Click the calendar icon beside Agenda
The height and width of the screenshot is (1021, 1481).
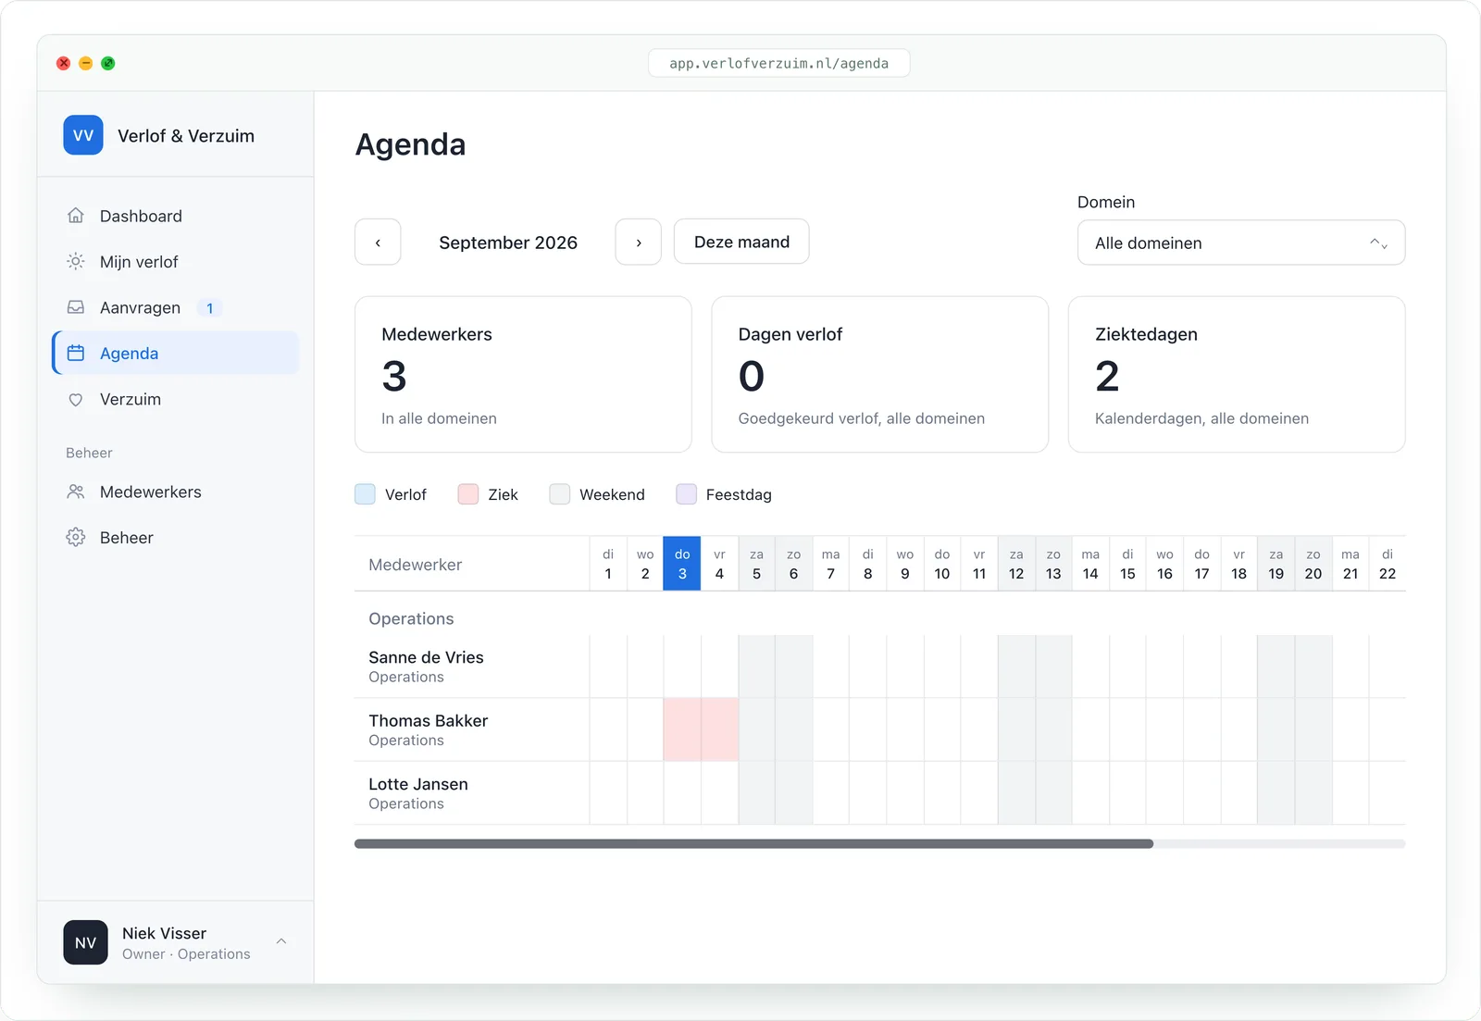click(x=76, y=353)
